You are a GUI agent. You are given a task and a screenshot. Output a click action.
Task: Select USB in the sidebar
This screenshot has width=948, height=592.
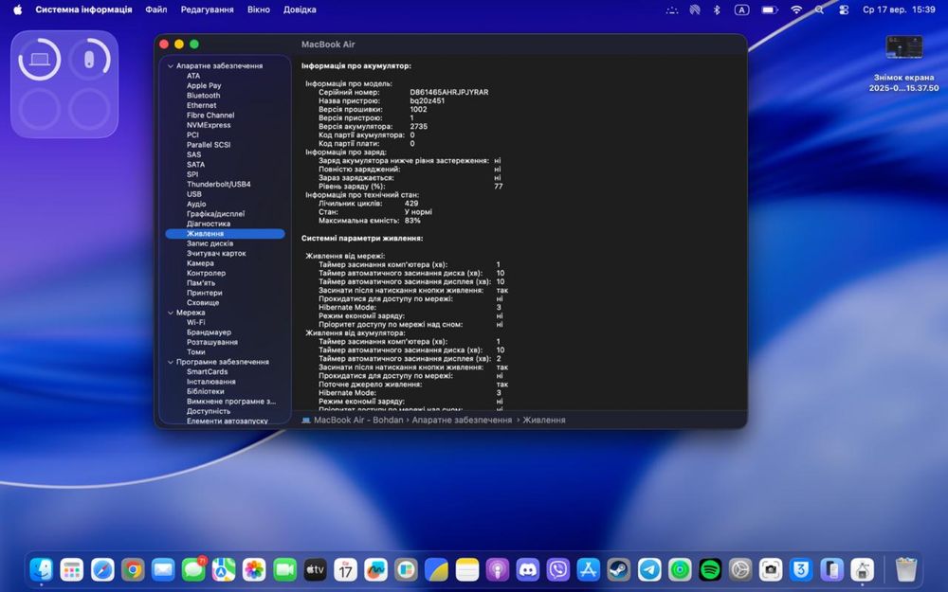point(194,194)
